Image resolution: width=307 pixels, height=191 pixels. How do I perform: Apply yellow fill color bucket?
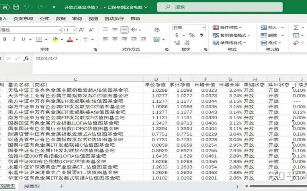[55, 39]
